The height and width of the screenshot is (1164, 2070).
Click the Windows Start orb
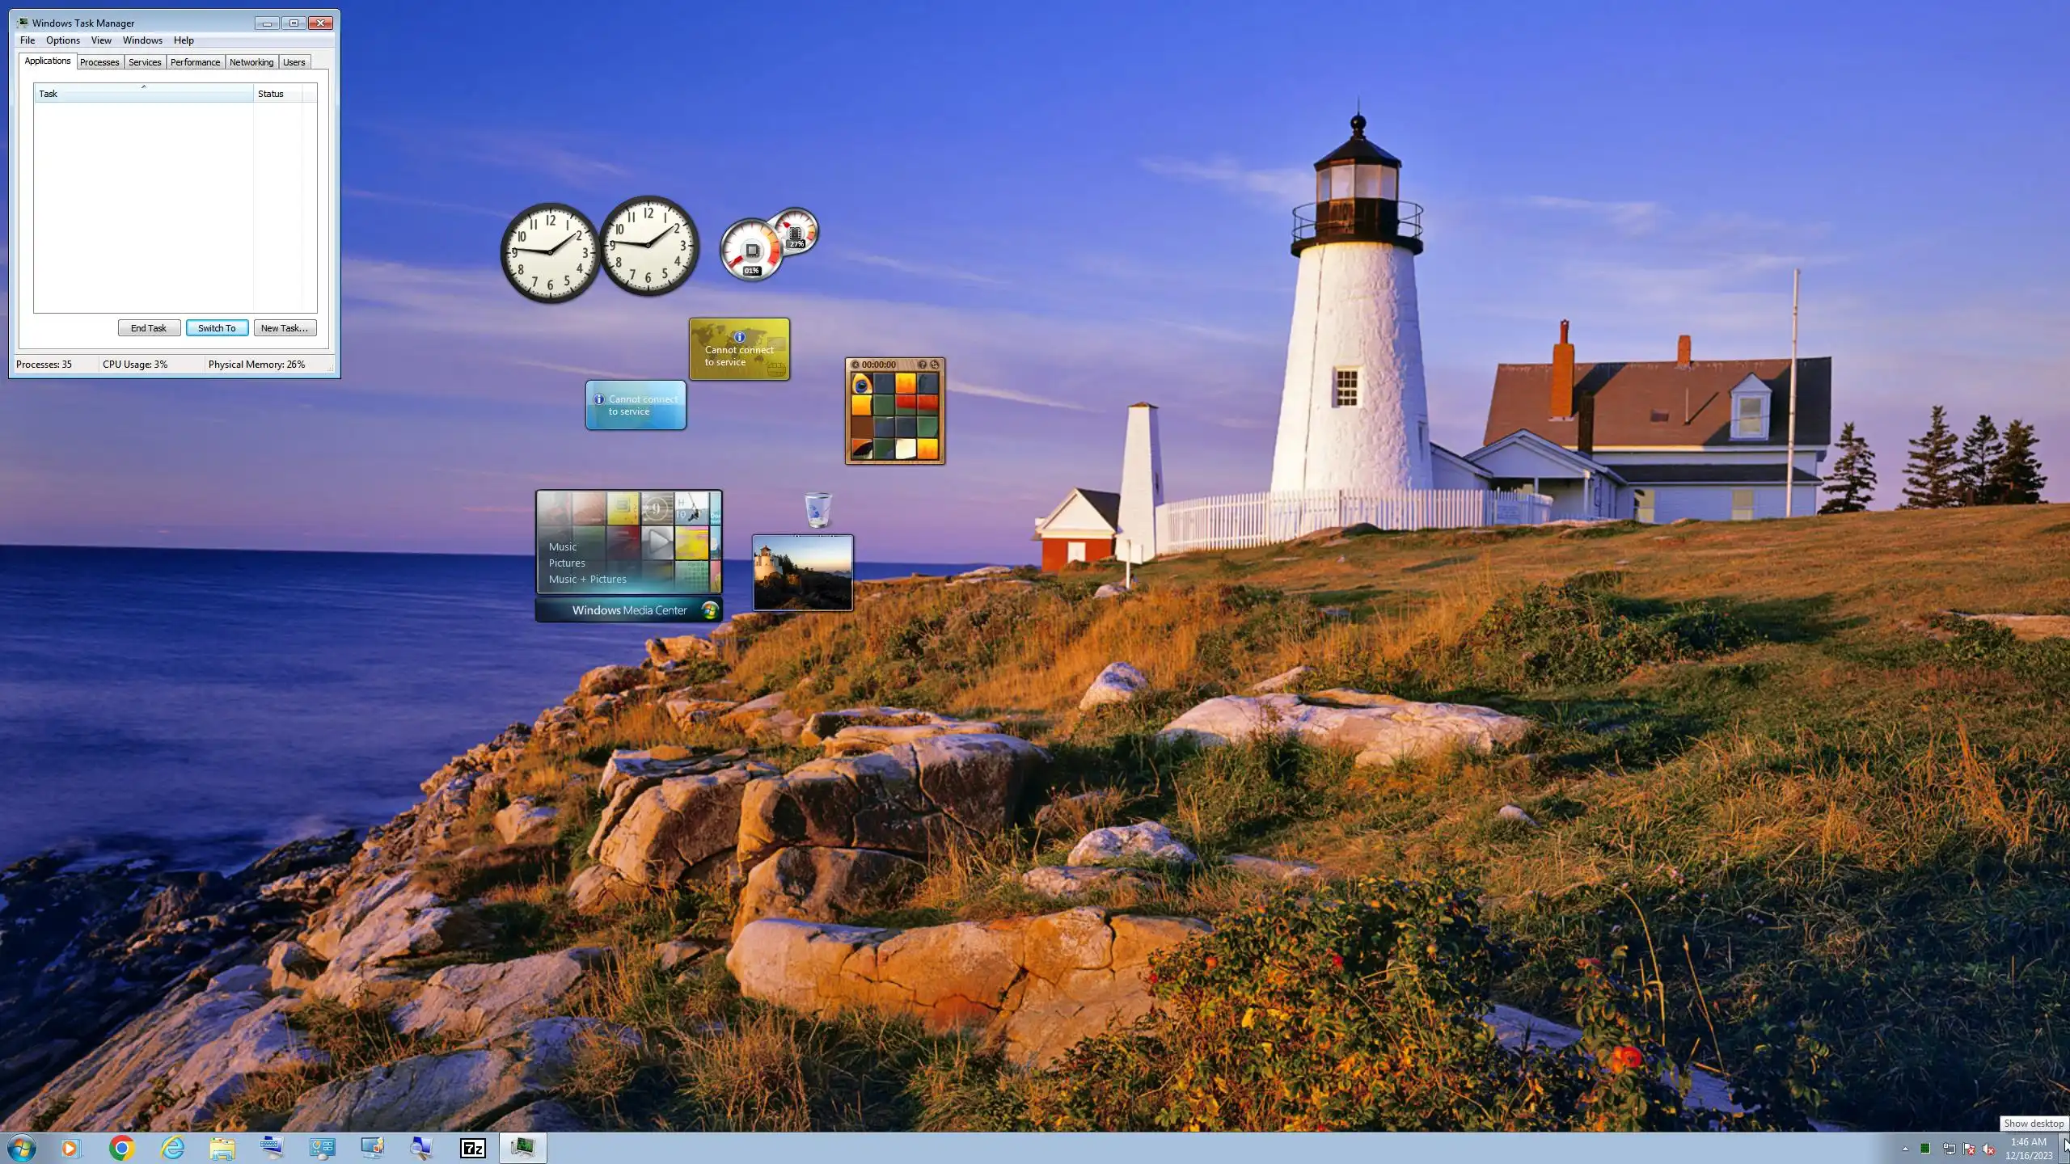coord(22,1148)
